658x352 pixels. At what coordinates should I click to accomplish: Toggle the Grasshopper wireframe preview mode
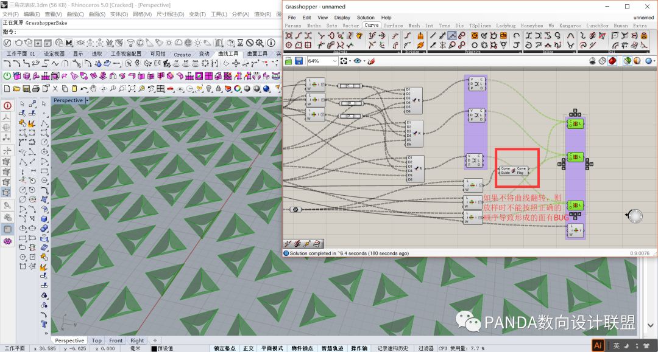[602, 61]
